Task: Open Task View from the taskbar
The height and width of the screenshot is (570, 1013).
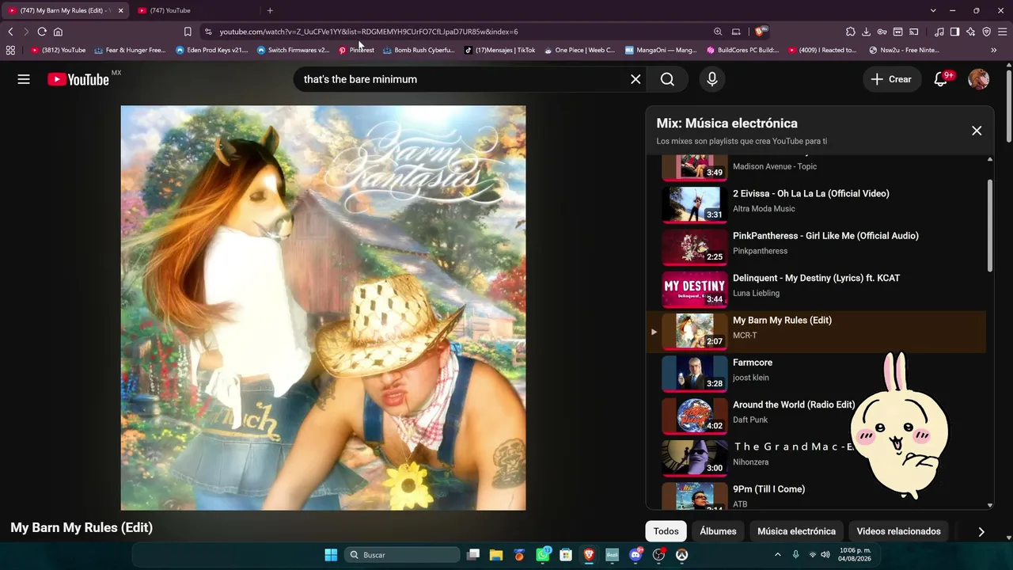Action: point(473,555)
